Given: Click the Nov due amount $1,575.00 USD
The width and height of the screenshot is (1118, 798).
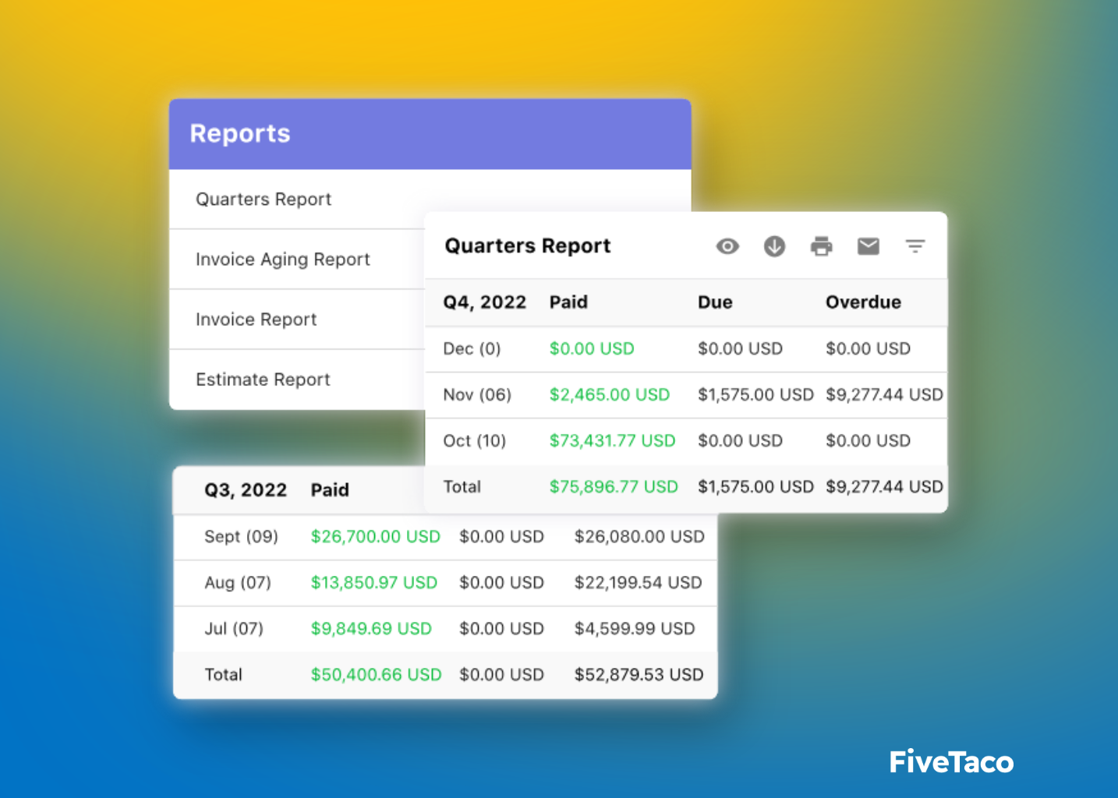Looking at the screenshot, I should coord(755,395).
